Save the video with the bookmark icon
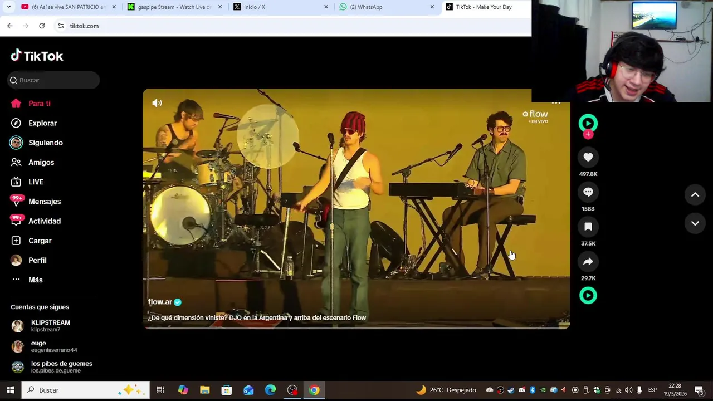Image resolution: width=713 pixels, height=401 pixels. tap(588, 227)
